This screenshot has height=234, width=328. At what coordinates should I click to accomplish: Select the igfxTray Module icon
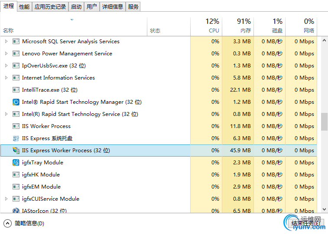[x=16, y=163]
